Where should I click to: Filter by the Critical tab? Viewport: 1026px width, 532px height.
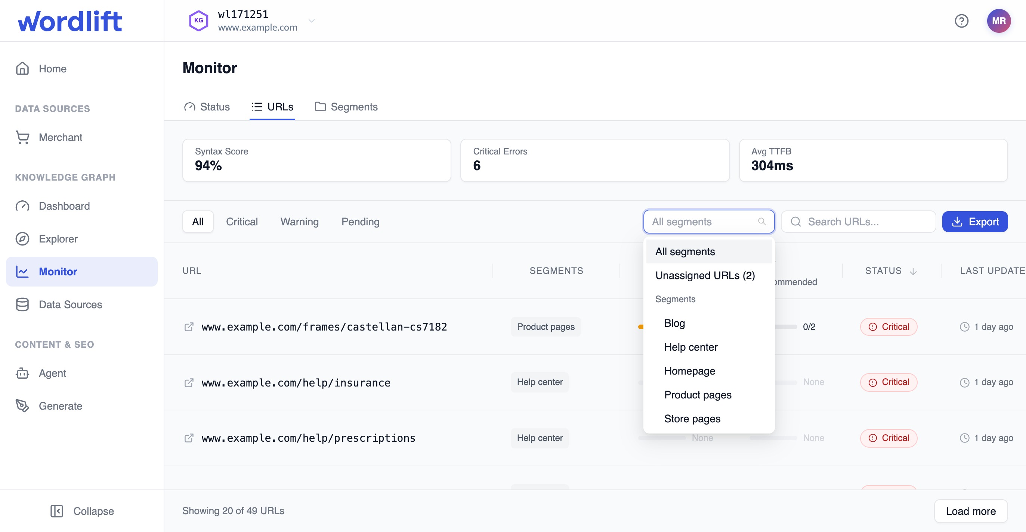pos(242,222)
